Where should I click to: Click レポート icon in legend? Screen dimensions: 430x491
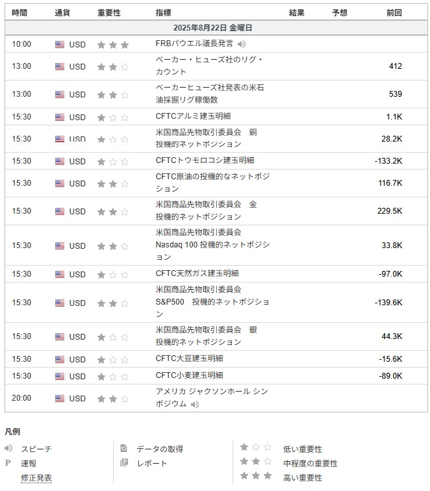click(124, 463)
